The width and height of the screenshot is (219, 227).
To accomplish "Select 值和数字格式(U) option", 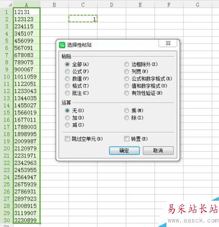I will click(145, 86).
